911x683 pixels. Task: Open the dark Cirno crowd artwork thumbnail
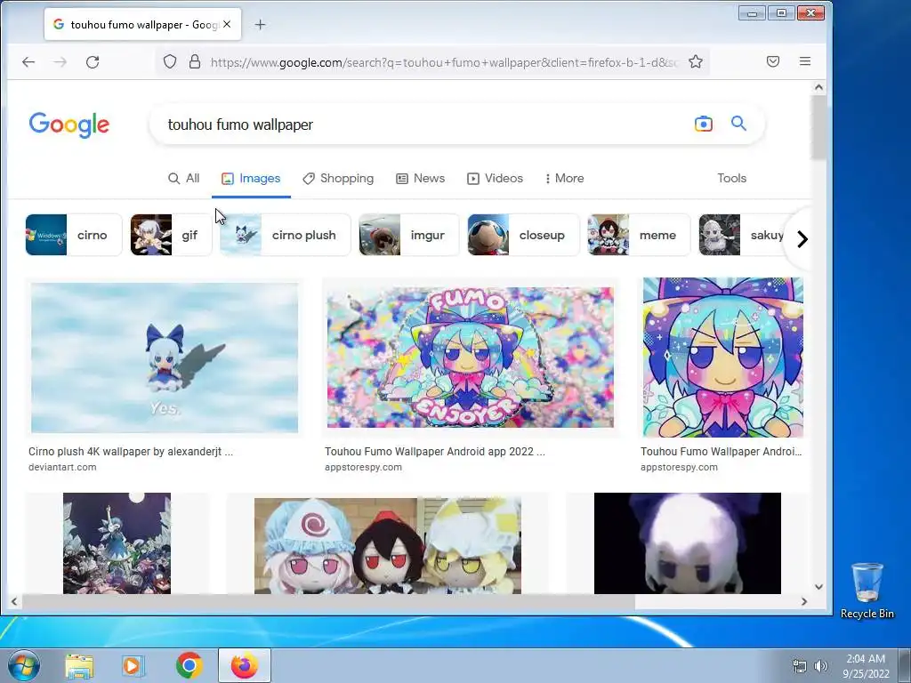click(x=117, y=543)
